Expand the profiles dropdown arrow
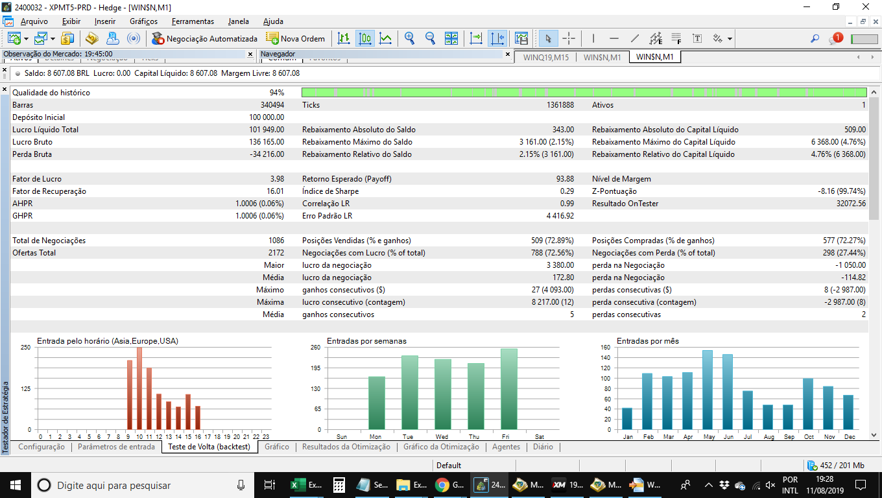 (x=53, y=39)
